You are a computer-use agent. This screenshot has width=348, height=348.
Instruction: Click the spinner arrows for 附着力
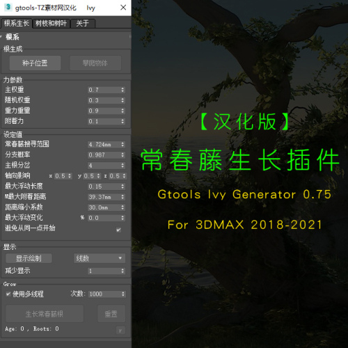(122, 121)
